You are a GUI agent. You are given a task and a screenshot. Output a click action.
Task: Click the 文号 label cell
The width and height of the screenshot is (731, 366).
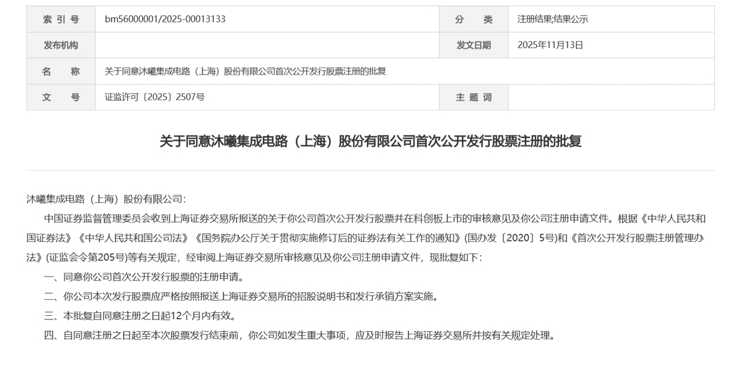(x=61, y=97)
